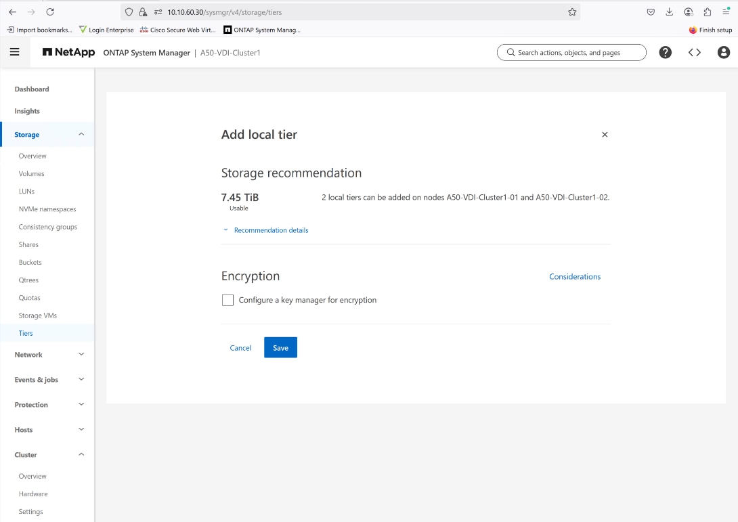Open ONTAP System Manag bookmark
The width and height of the screenshot is (738, 522).
(x=262, y=30)
